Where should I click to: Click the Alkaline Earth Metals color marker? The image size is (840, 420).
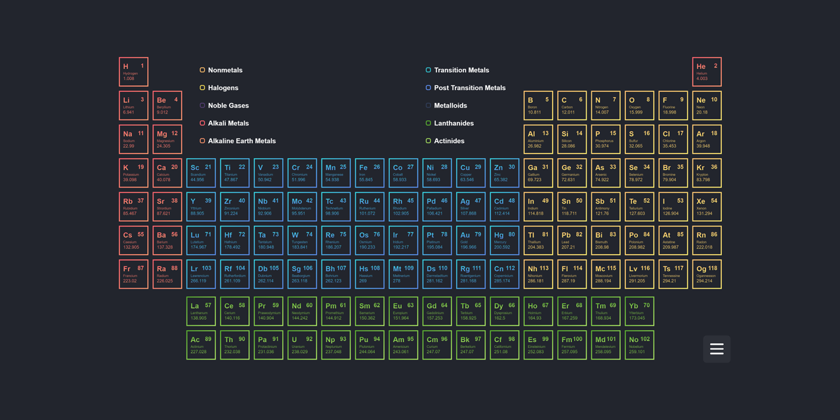202,141
